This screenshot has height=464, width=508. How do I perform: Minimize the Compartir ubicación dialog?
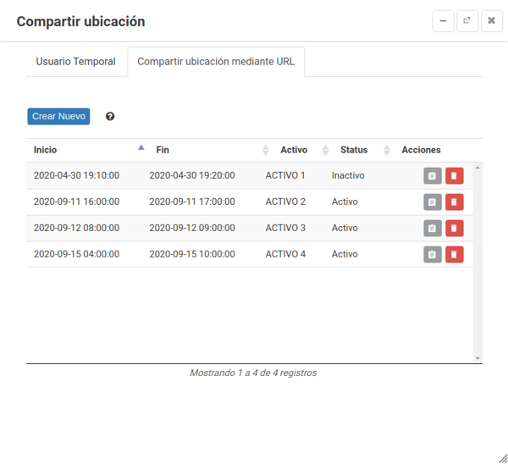pos(443,21)
